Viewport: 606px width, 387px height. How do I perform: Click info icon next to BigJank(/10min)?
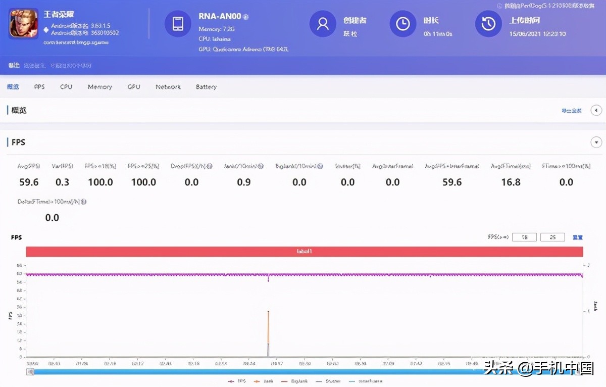pyautogui.click(x=320, y=166)
